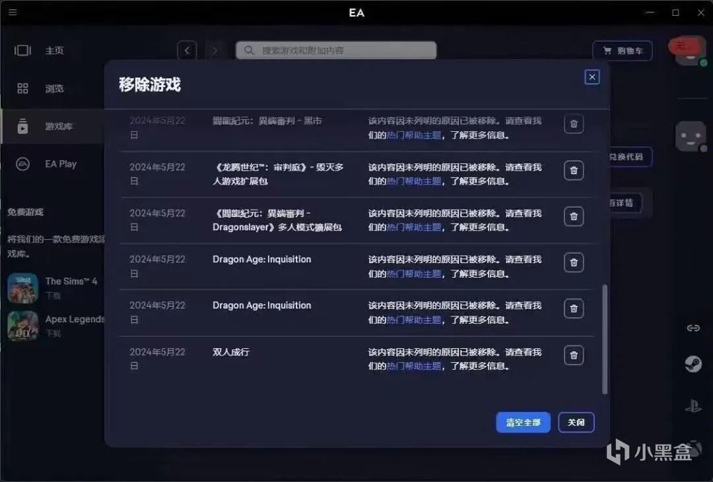Click the home icon in the sidebar

point(22,50)
